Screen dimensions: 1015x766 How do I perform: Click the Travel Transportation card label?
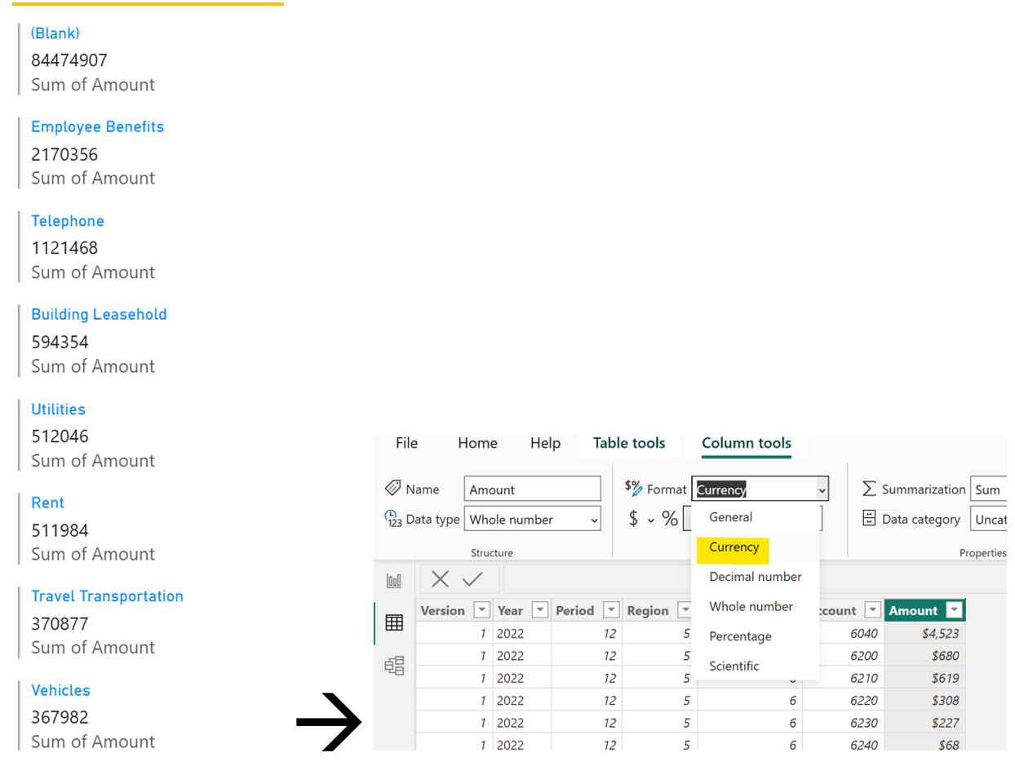pos(107,596)
